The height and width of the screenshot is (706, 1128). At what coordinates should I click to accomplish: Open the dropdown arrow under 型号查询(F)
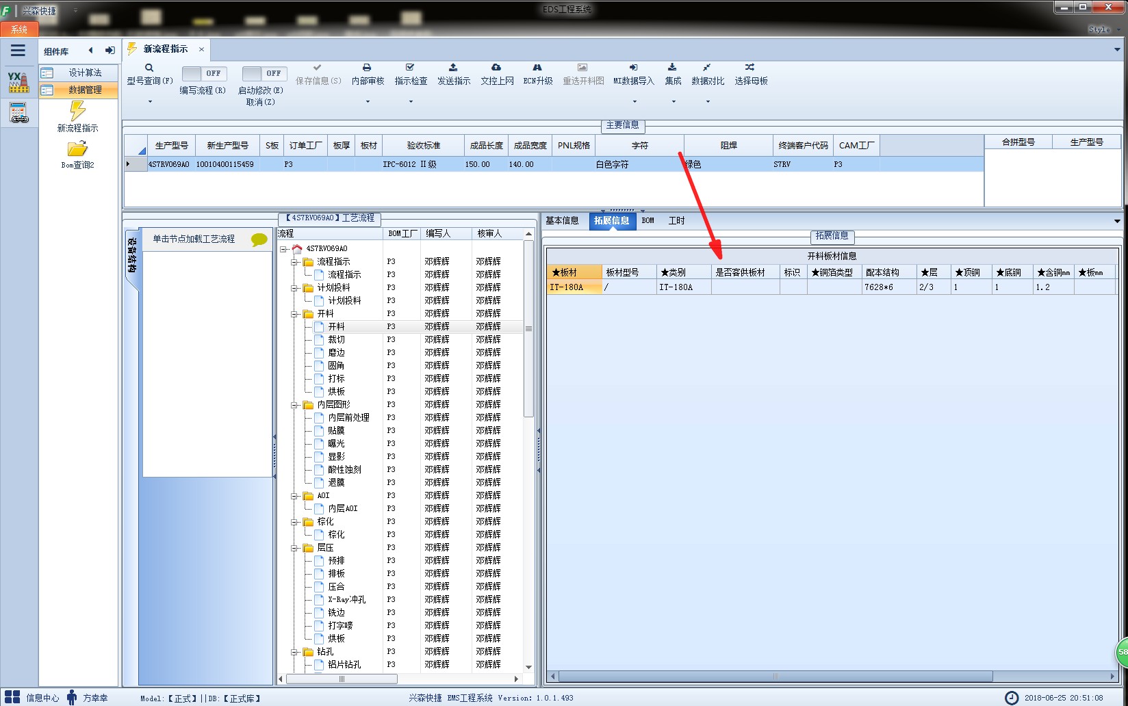(150, 102)
